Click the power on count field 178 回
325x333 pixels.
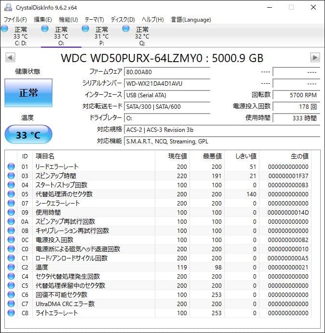[x=296, y=107]
